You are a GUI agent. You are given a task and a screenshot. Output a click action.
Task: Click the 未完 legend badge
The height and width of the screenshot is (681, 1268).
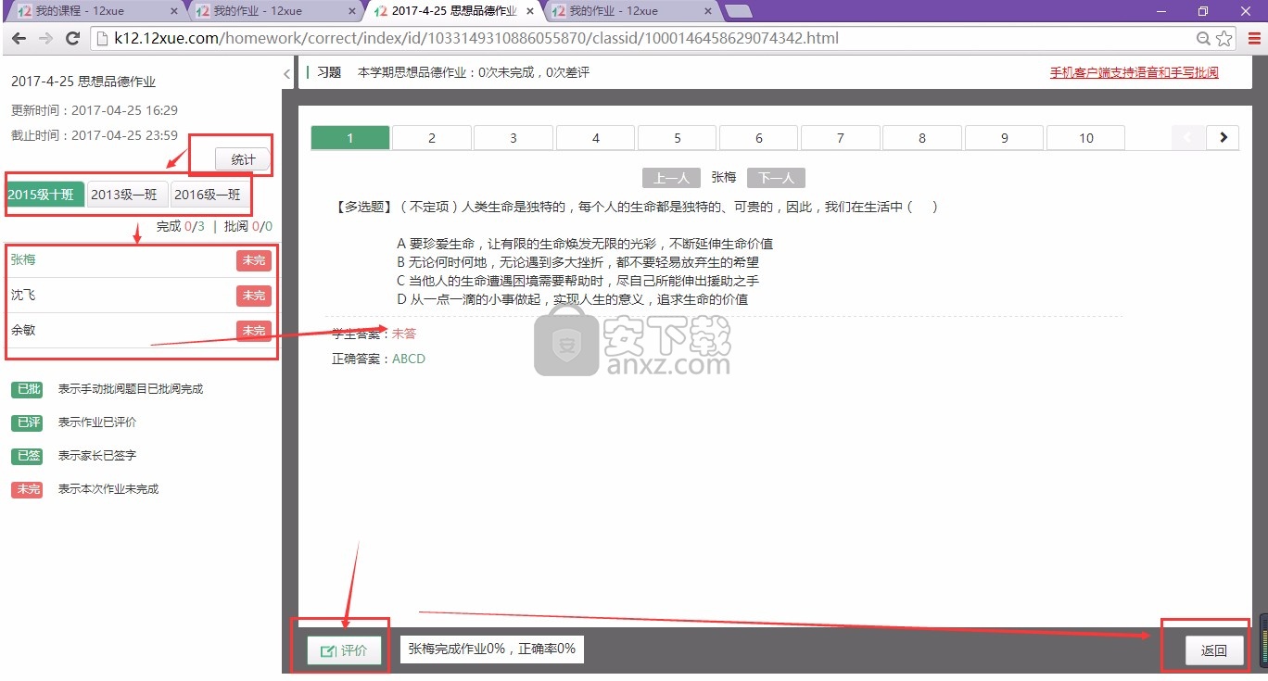[x=27, y=489]
